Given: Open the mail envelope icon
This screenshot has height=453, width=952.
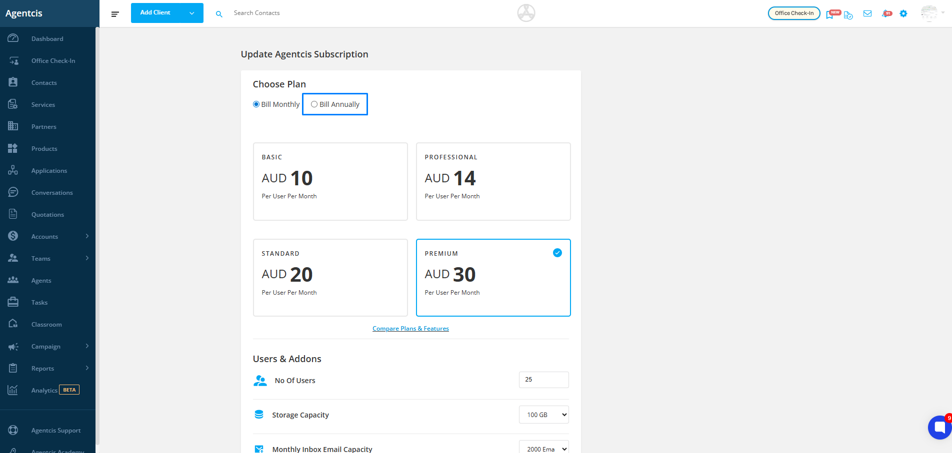Looking at the screenshot, I should coord(867,13).
